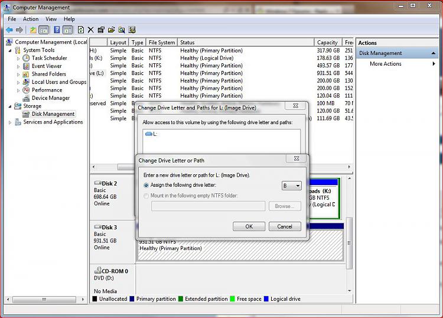The height and width of the screenshot is (318, 443).
Task: Click the settings list toolbar icon
Action: coord(132,30)
